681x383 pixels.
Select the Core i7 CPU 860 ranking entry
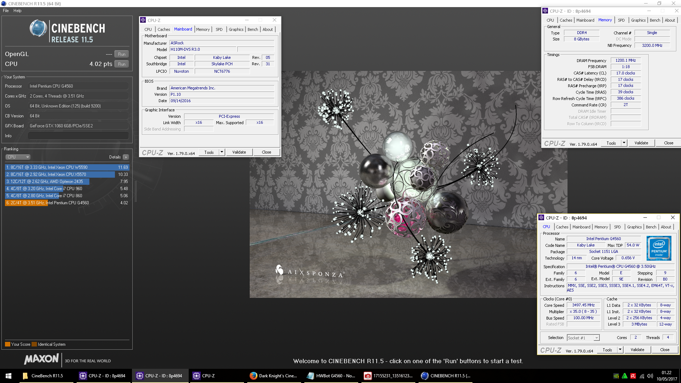coord(67,196)
